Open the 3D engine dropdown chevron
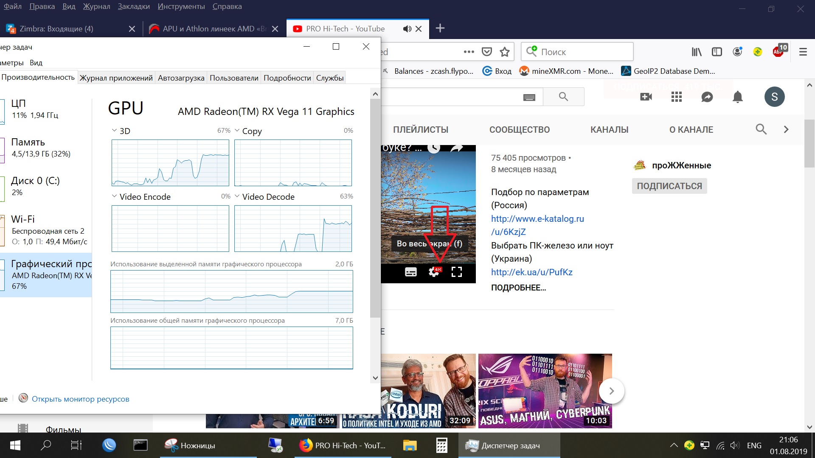This screenshot has width=815, height=458. tap(114, 131)
